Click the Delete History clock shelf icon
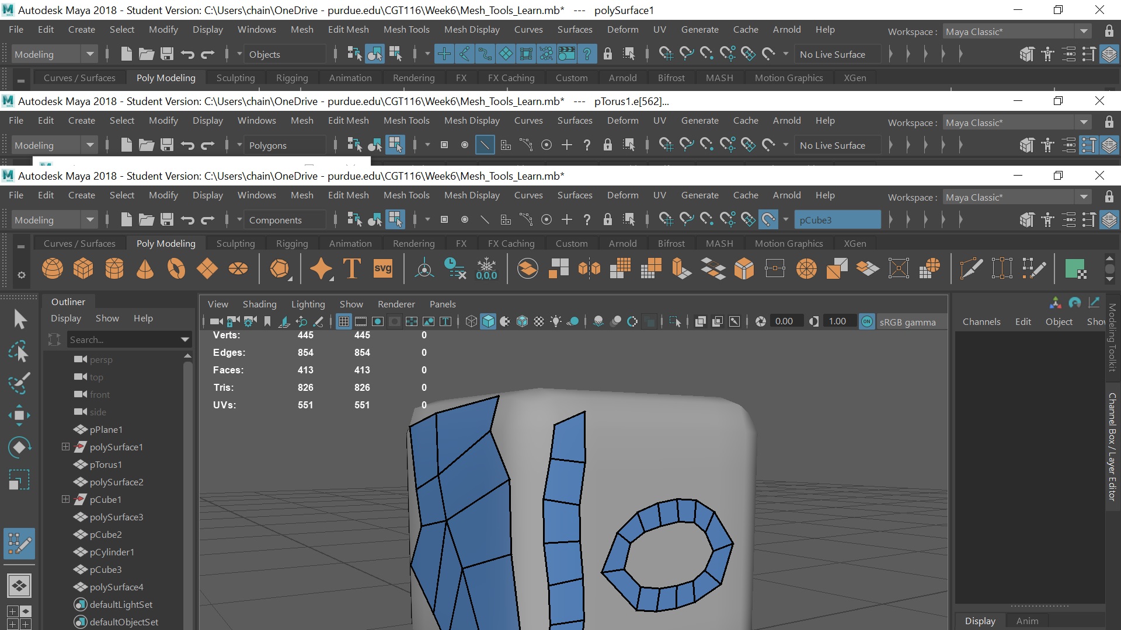This screenshot has height=630, width=1121. 455,269
